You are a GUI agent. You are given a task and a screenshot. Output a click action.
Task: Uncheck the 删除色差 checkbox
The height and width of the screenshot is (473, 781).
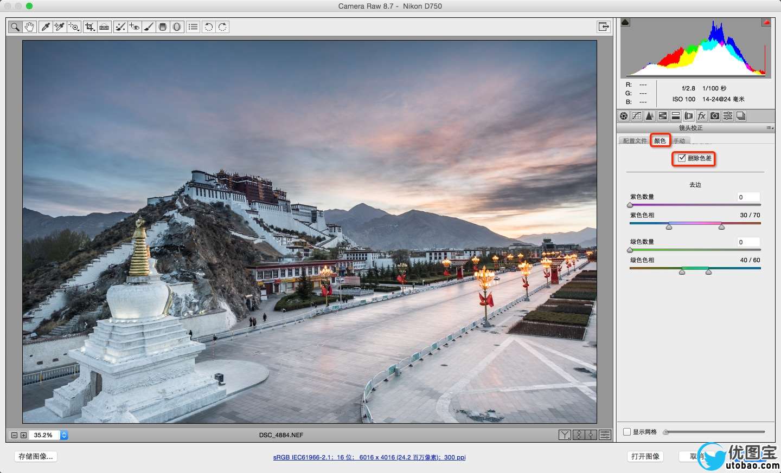[682, 158]
